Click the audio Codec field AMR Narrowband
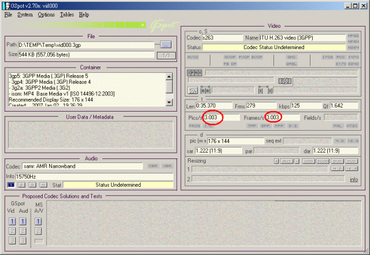Image resolution: width=370 pixels, height=255 pixels. click(83, 166)
